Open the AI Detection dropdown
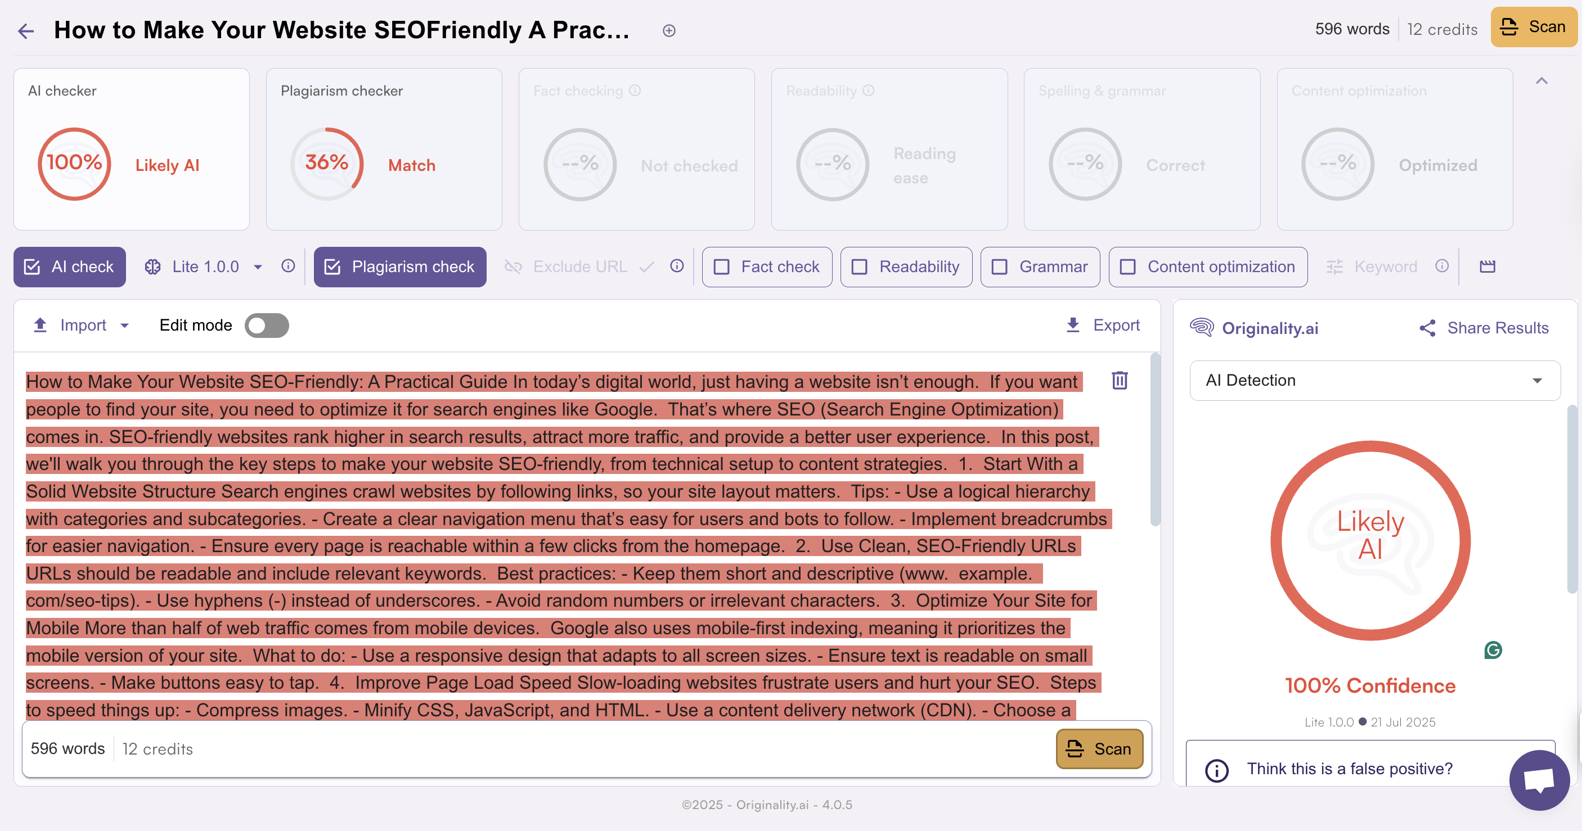This screenshot has width=1582, height=831. (x=1375, y=381)
